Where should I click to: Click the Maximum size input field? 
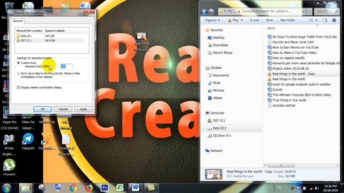point(66,66)
